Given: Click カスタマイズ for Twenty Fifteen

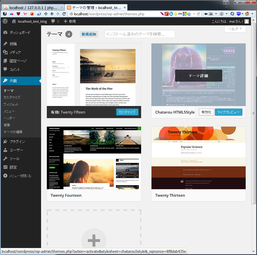Looking at the screenshot, I should tap(127, 112).
